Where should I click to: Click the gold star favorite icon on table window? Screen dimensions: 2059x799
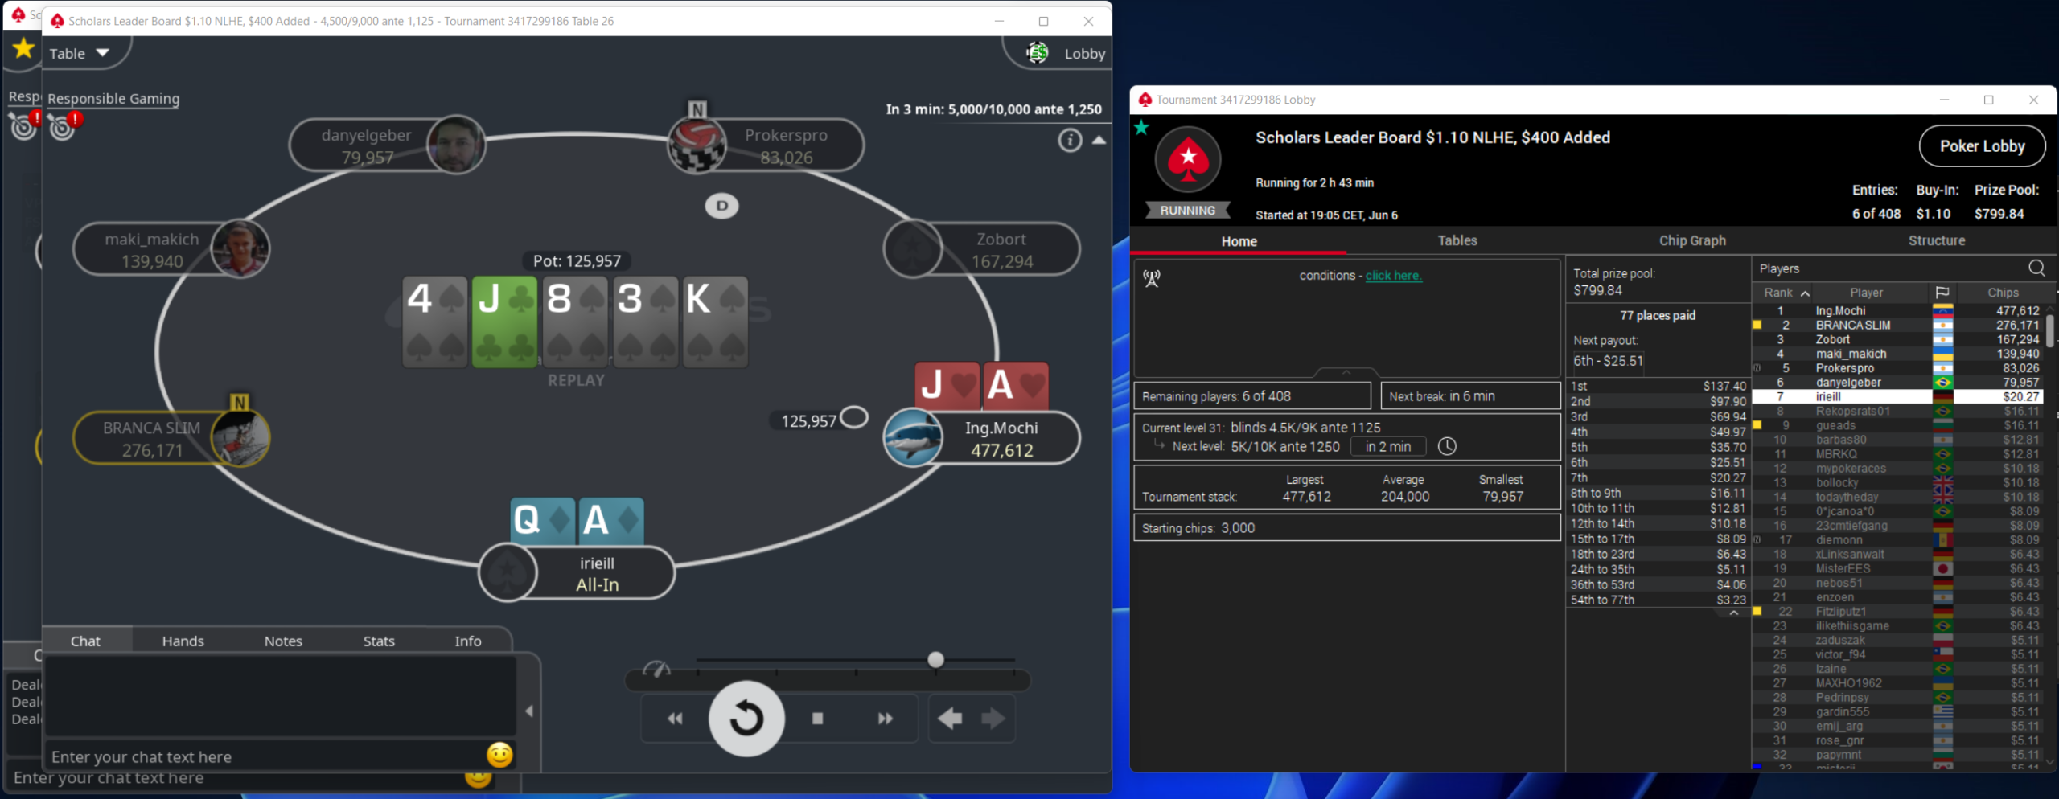23,49
